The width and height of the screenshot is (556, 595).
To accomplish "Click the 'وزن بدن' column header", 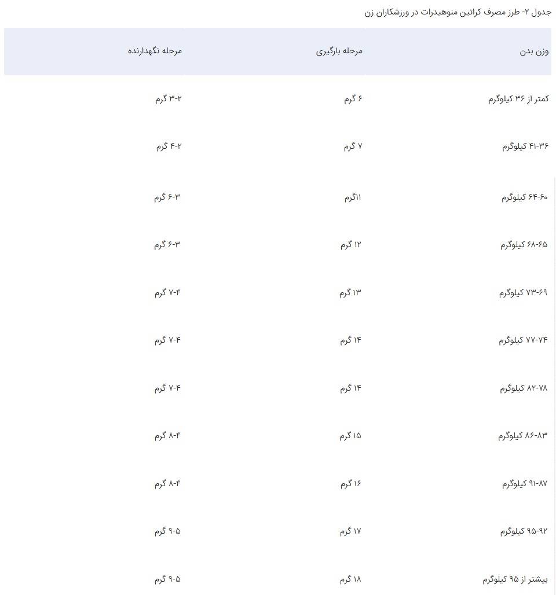I will coord(534,51).
